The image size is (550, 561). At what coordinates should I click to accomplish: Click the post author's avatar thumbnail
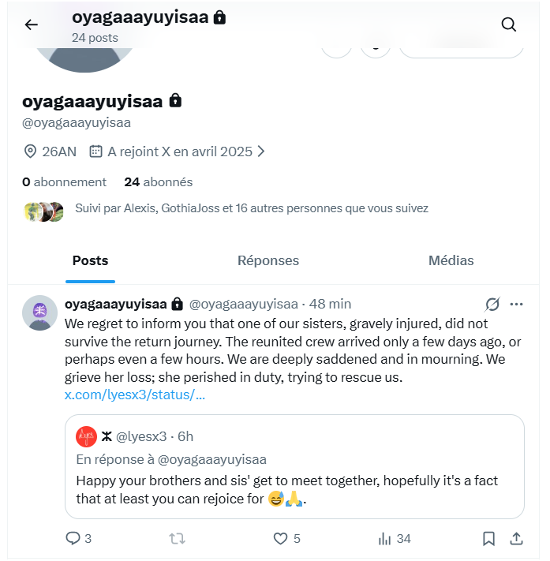(x=38, y=313)
